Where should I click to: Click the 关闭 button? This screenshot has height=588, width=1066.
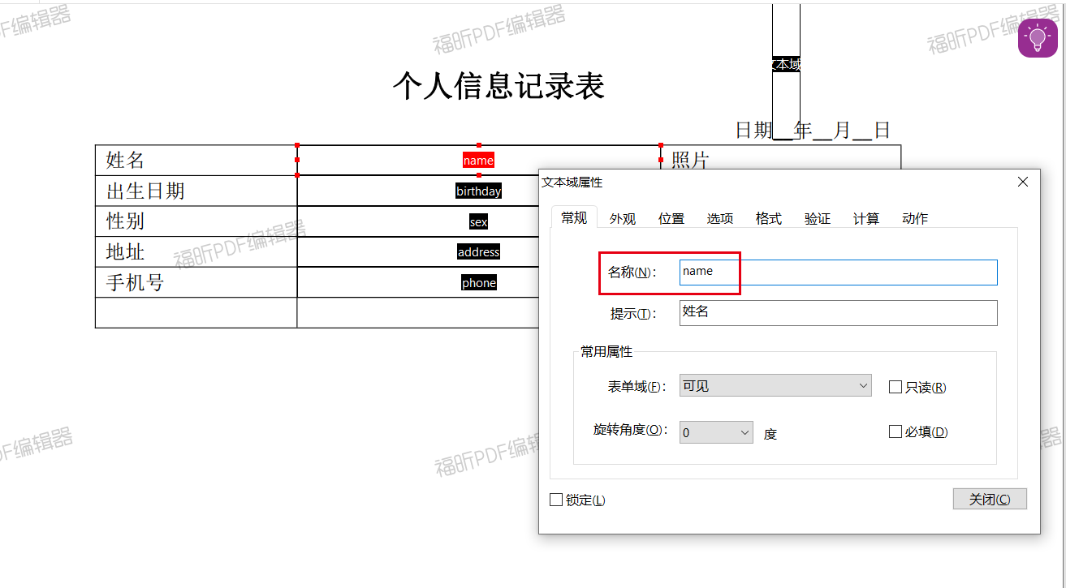tap(990, 499)
